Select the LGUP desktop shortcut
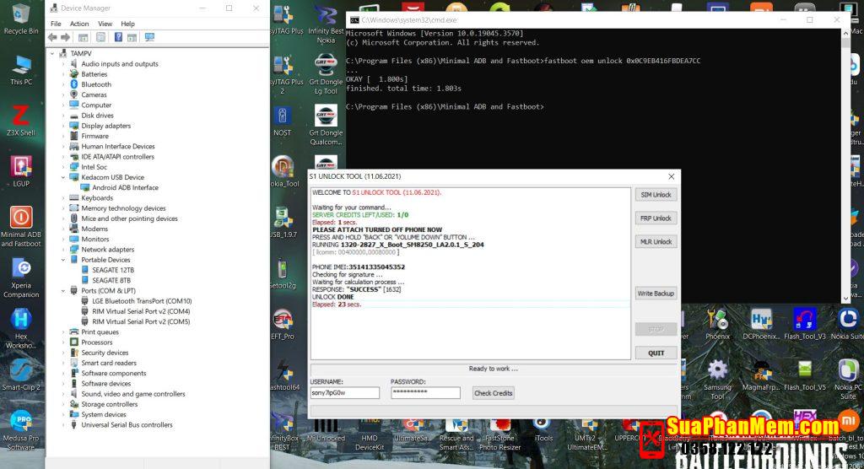Screen dimensions: 864x469 coord(21,166)
